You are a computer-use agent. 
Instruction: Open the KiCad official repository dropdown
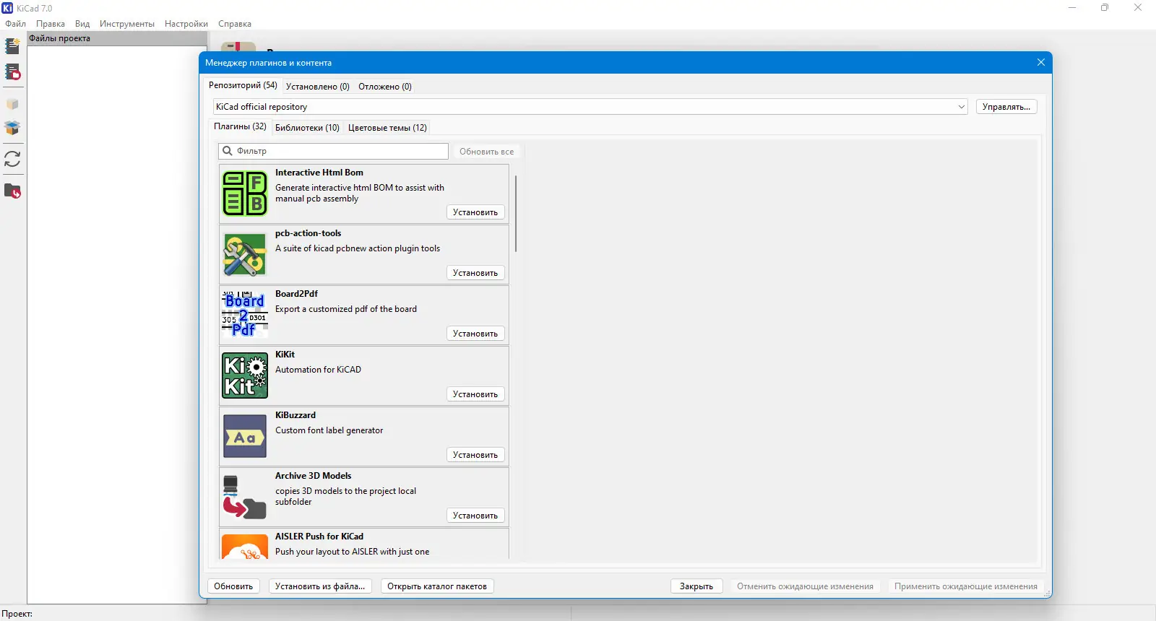click(x=590, y=107)
